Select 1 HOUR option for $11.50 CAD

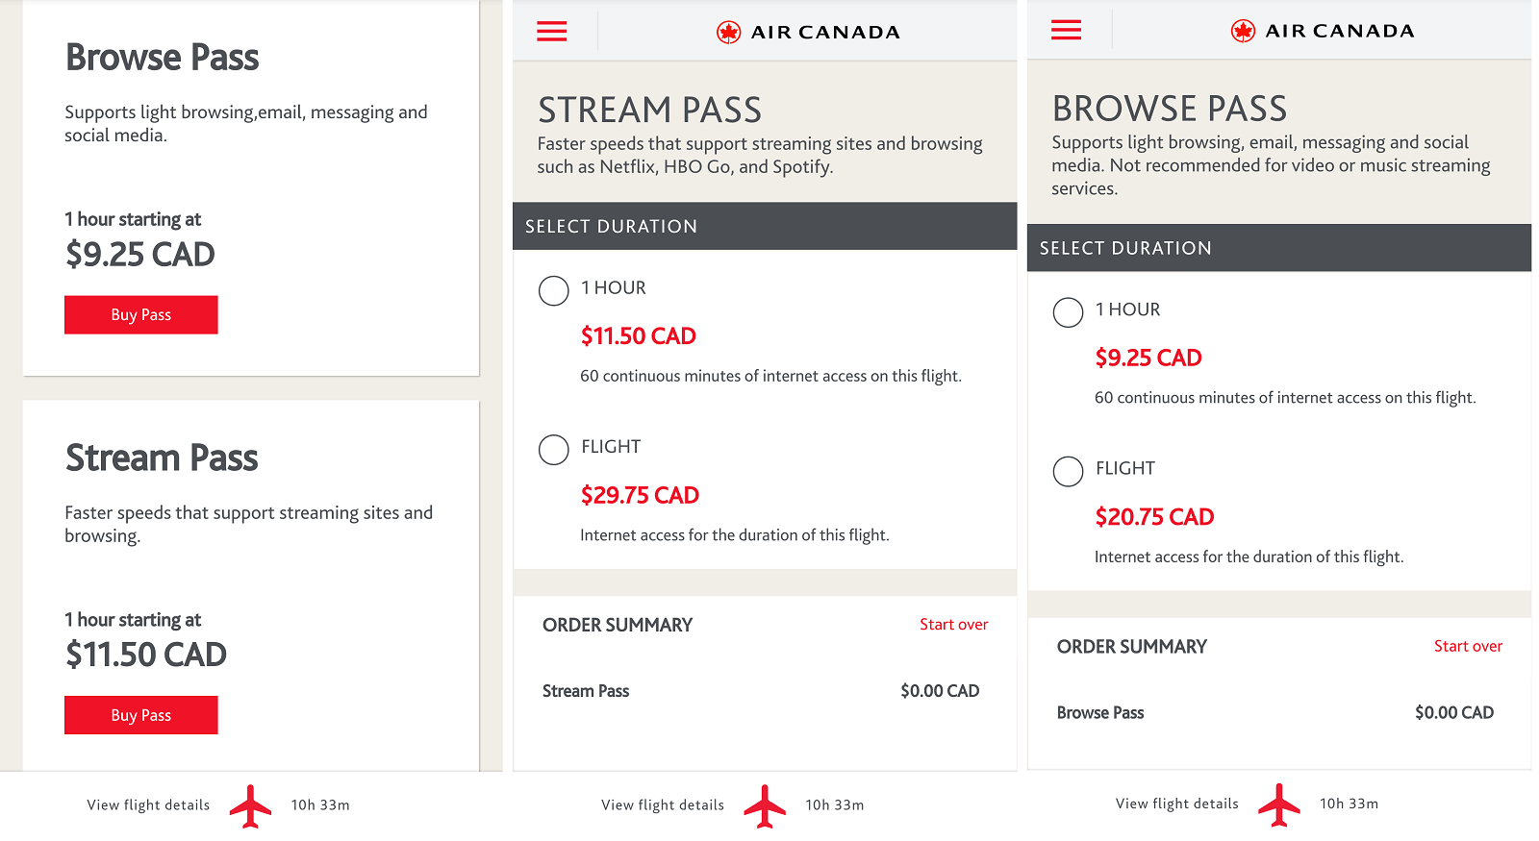pyautogui.click(x=554, y=290)
